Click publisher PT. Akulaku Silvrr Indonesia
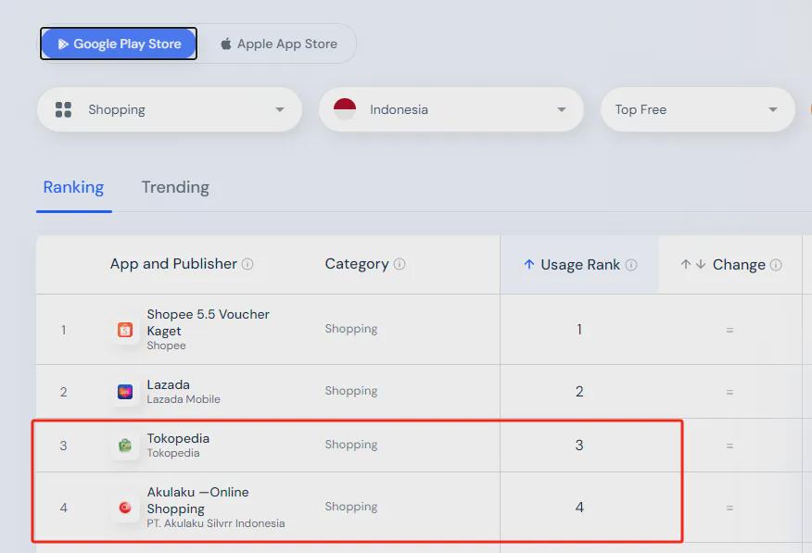This screenshot has width=812, height=553. pyautogui.click(x=215, y=523)
